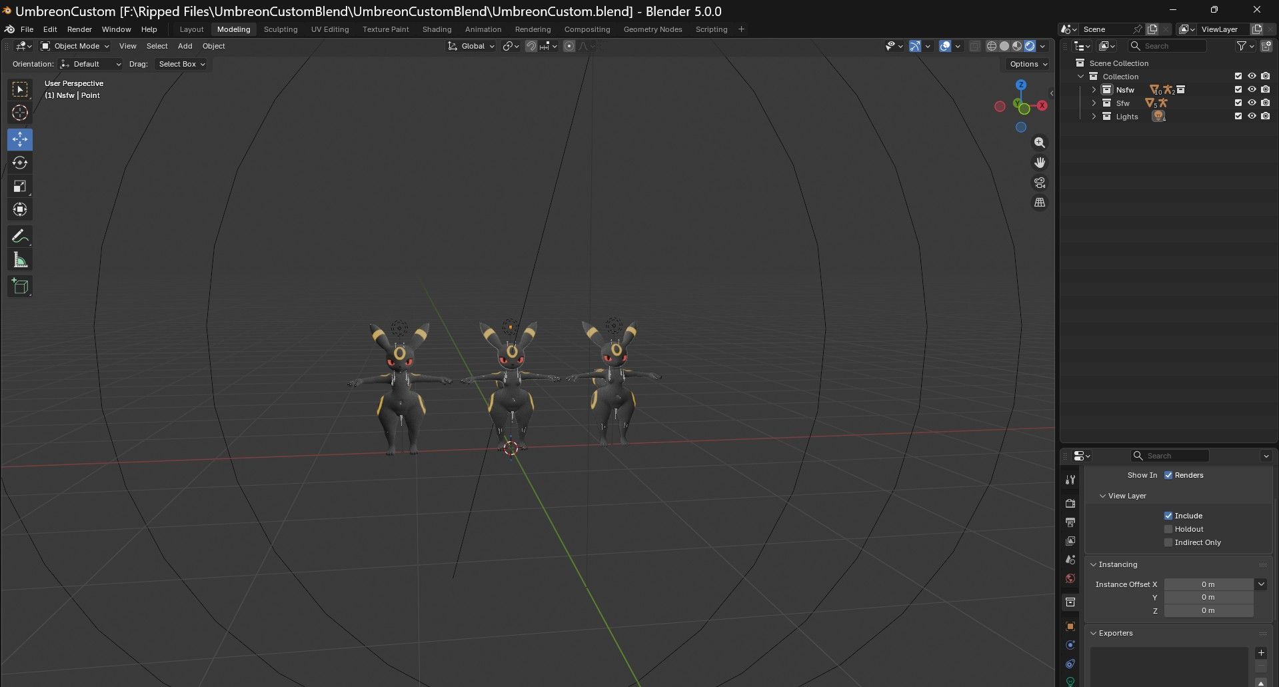Enable the Holdout checkbox
1279x687 pixels.
click(x=1168, y=529)
